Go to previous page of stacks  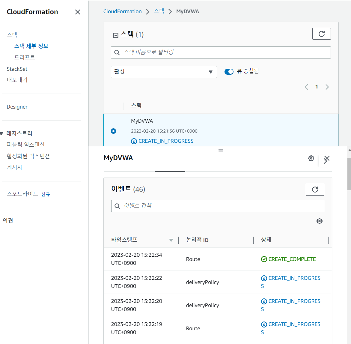click(x=306, y=87)
